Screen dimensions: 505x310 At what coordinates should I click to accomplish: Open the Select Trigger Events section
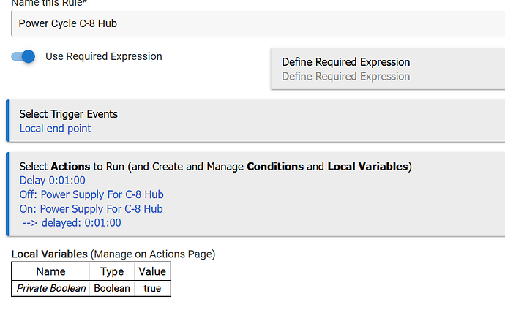tap(255, 121)
